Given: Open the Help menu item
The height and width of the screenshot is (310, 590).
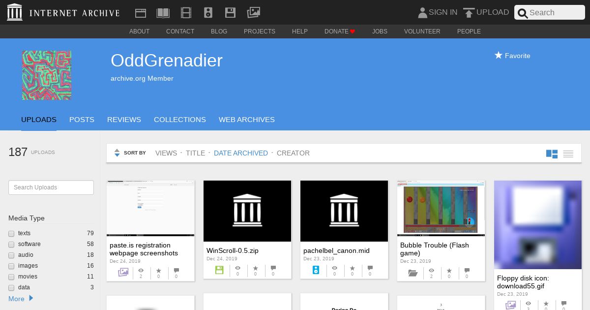Looking at the screenshot, I should click(300, 31).
